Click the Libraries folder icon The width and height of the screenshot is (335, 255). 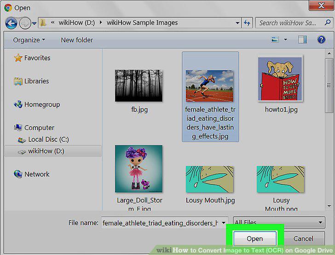click(18, 81)
